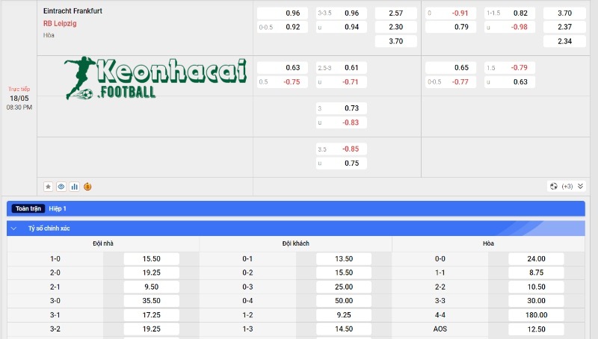Bet on the 4-4 draw odds 180.00
Viewport: 598px width, 339px height.
coord(536,315)
